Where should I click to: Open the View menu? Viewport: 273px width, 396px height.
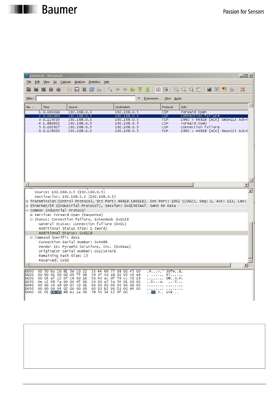(x=47, y=82)
